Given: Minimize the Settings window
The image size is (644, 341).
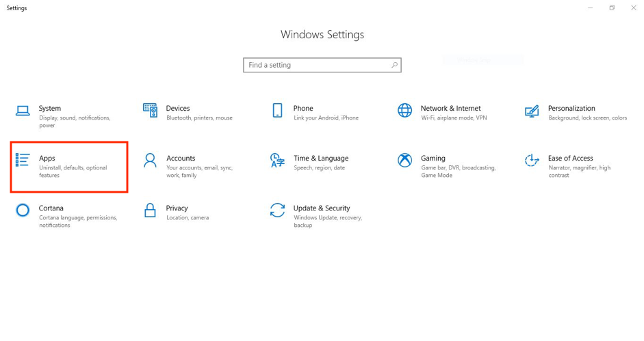Looking at the screenshot, I should pyautogui.click(x=590, y=8).
